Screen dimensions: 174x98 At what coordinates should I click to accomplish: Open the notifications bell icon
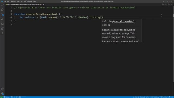pos(172,97)
